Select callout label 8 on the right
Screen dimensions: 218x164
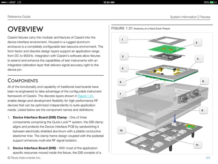pos(204,81)
